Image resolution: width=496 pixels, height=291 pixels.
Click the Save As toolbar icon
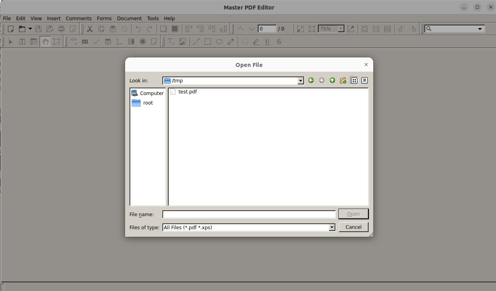click(49, 29)
